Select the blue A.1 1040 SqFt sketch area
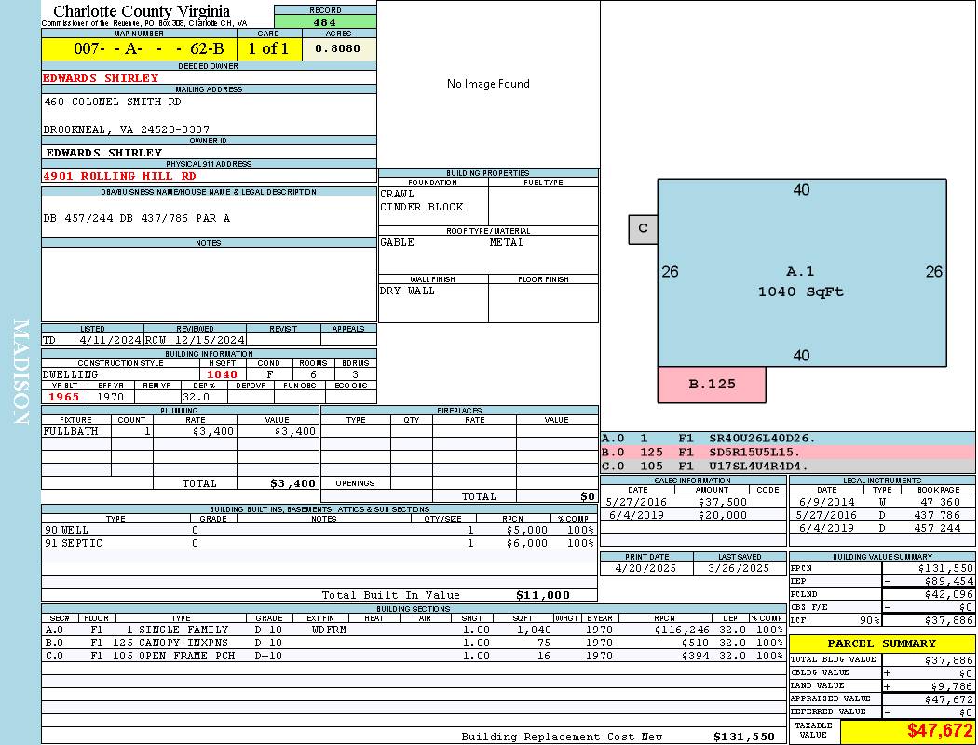The height and width of the screenshot is (745, 978). [x=801, y=279]
